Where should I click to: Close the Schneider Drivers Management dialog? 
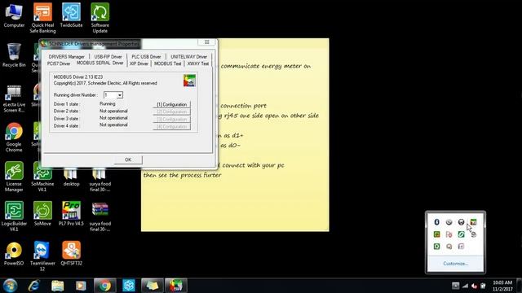(206, 42)
